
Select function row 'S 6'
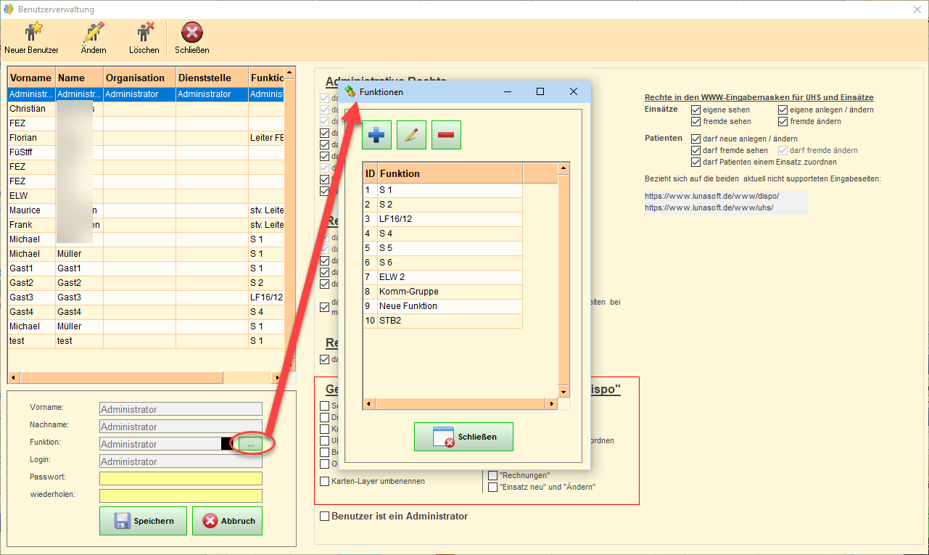click(442, 263)
